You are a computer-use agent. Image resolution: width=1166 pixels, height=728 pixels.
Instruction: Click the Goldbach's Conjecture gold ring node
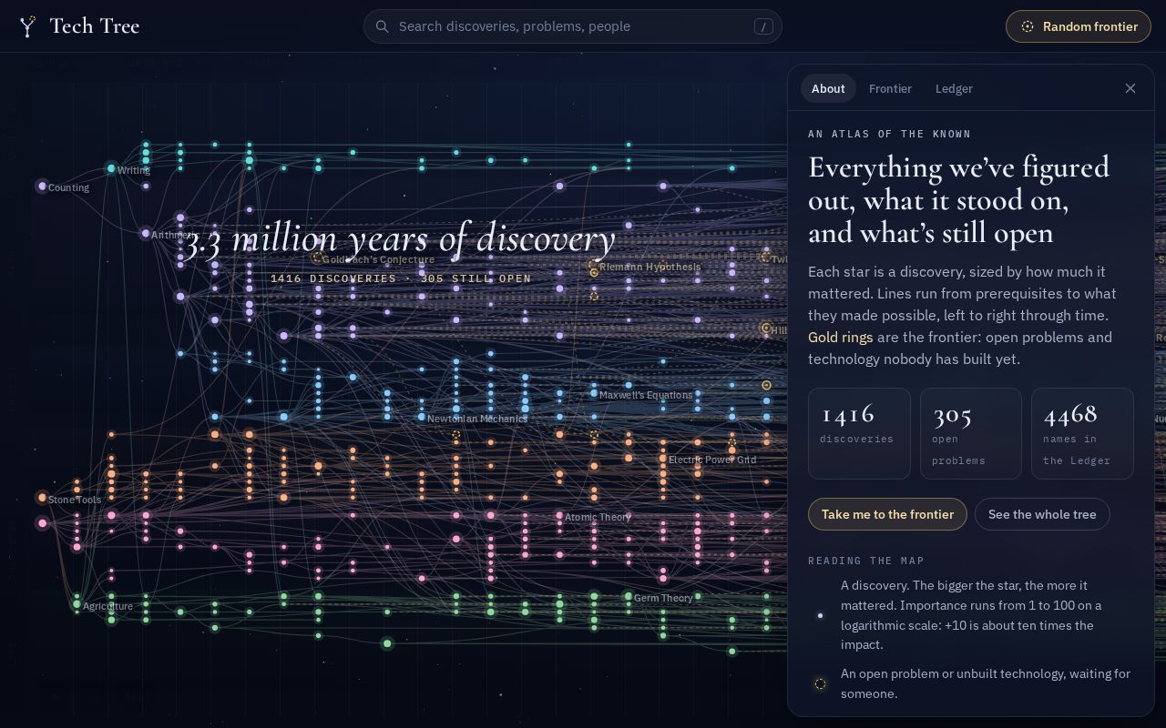317,258
